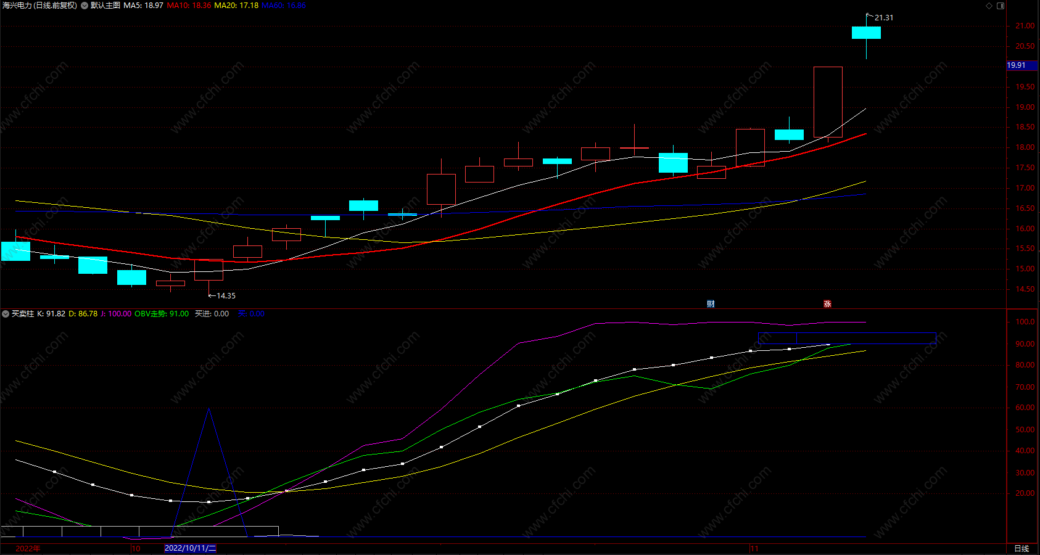Click the MA10: 18.36 legend entry
Screen dimensions: 1040x555
click(189, 6)
